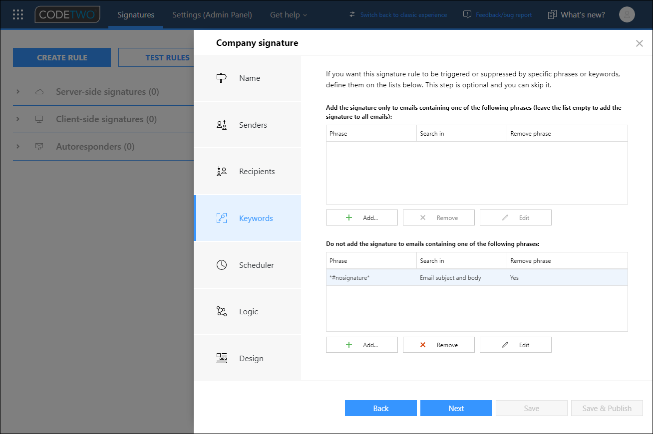Select the Signatures tab
The image size is (653, 434).
point(135,14)
